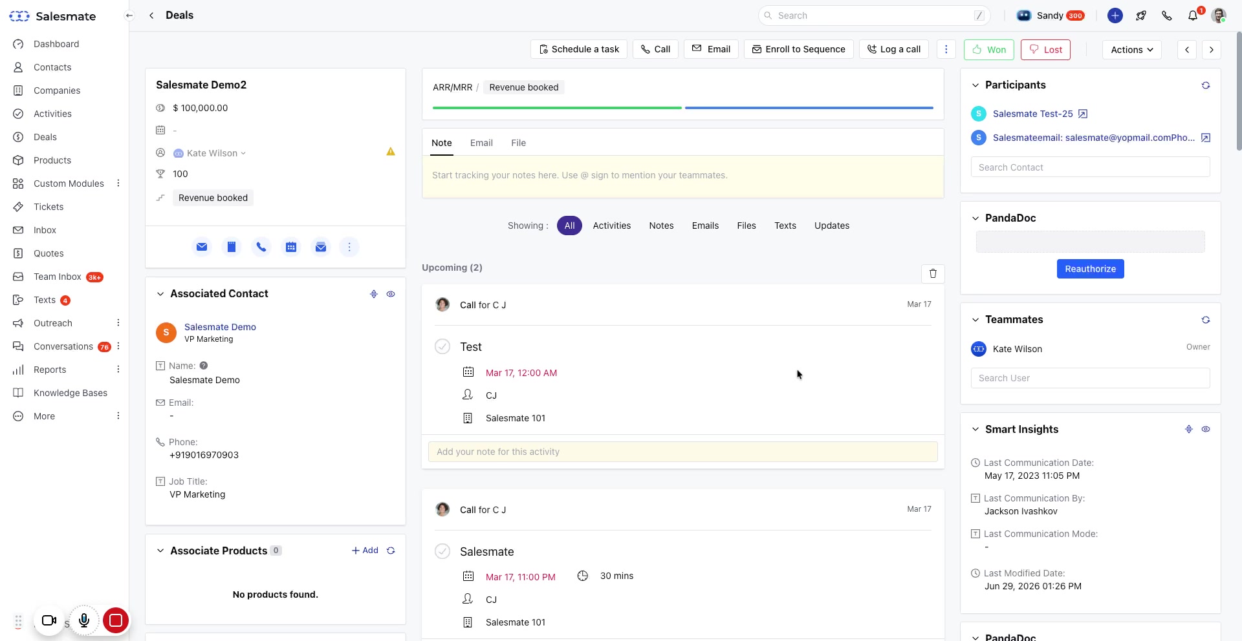Filter timeline by Emails
The image size is (1242, 641).
pos(705,226)
